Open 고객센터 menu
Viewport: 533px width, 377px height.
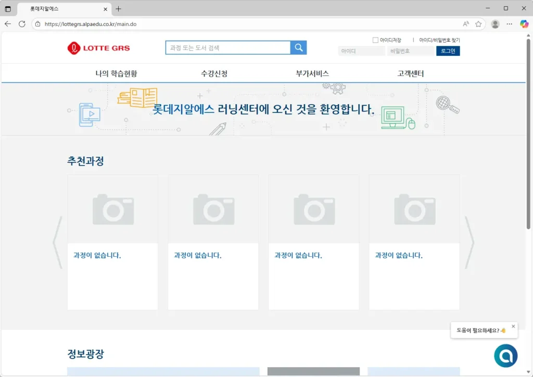[411, 73]
